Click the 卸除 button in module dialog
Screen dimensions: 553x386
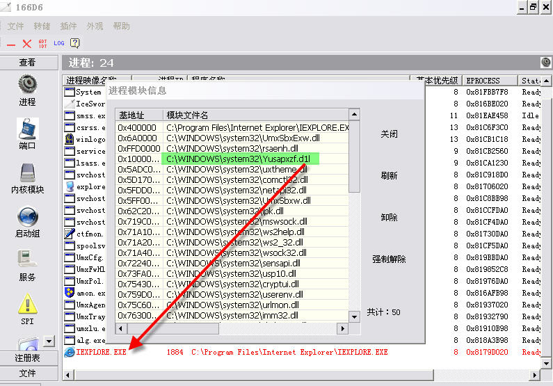tap(389, 217)
